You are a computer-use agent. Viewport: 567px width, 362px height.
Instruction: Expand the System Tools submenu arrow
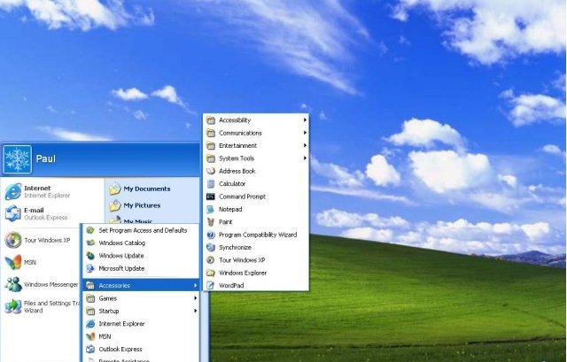305,158
